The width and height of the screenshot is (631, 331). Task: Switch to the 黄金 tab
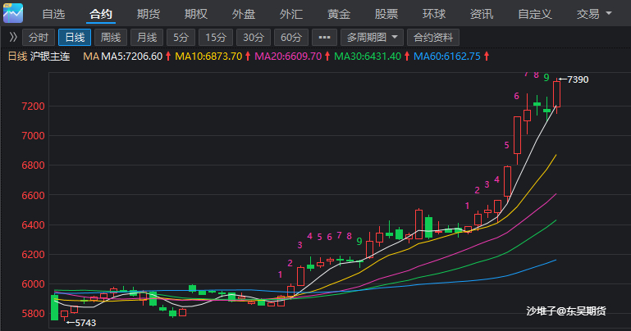tap(339, 14)
